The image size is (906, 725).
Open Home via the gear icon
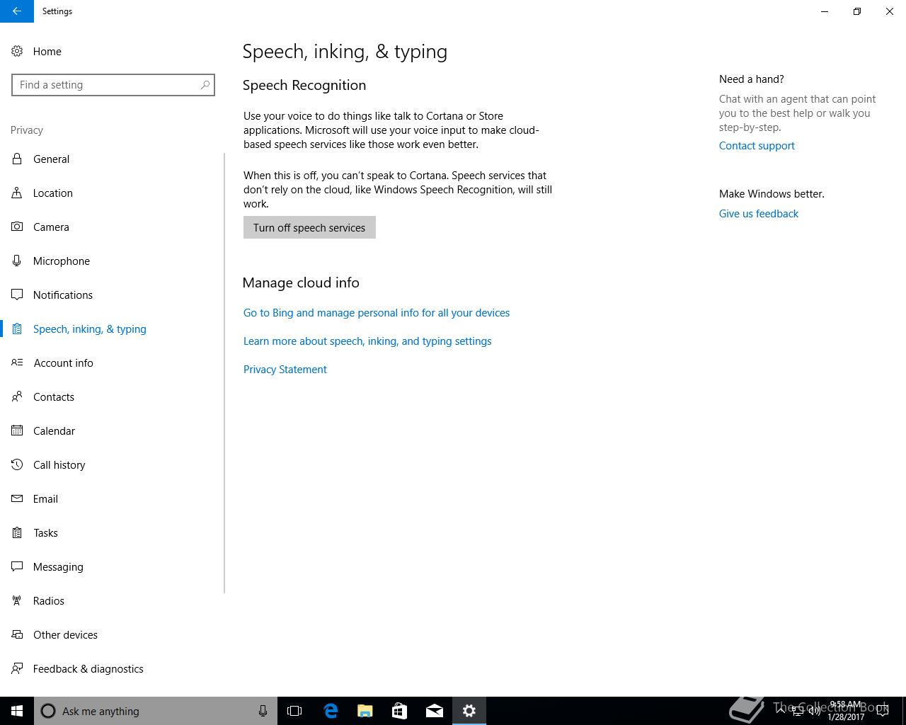(17, 51)
